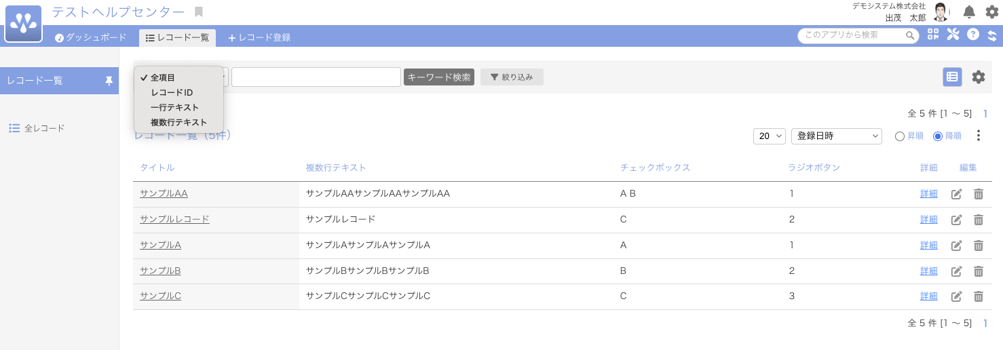
Task: Click the テストヘルプセンター app title
Action: click(x=118, y=12)
